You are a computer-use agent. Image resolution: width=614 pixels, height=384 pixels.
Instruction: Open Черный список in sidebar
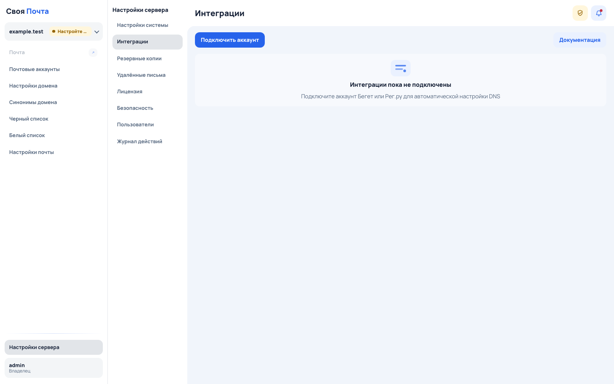(x=54, y=119)
